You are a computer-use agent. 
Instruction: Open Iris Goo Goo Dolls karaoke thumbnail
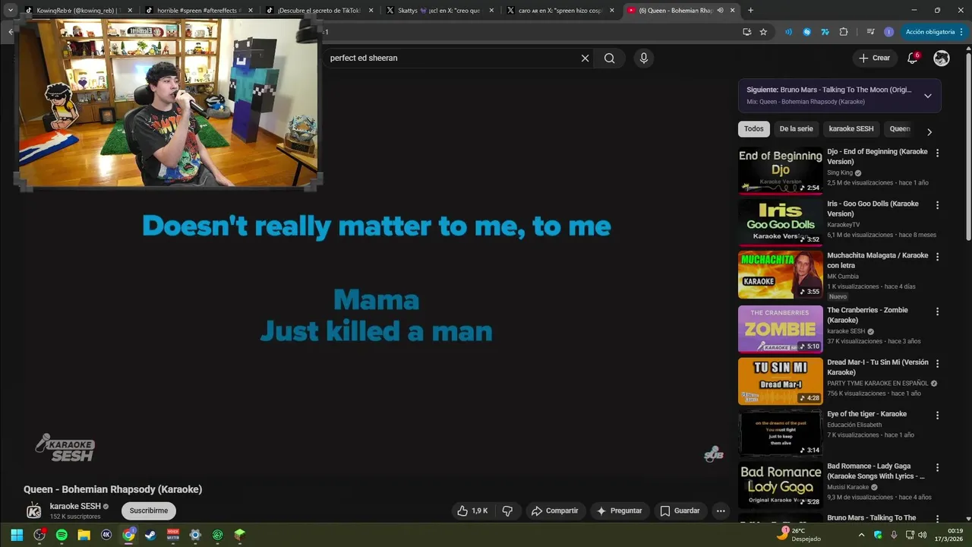[x=780, y=223]
